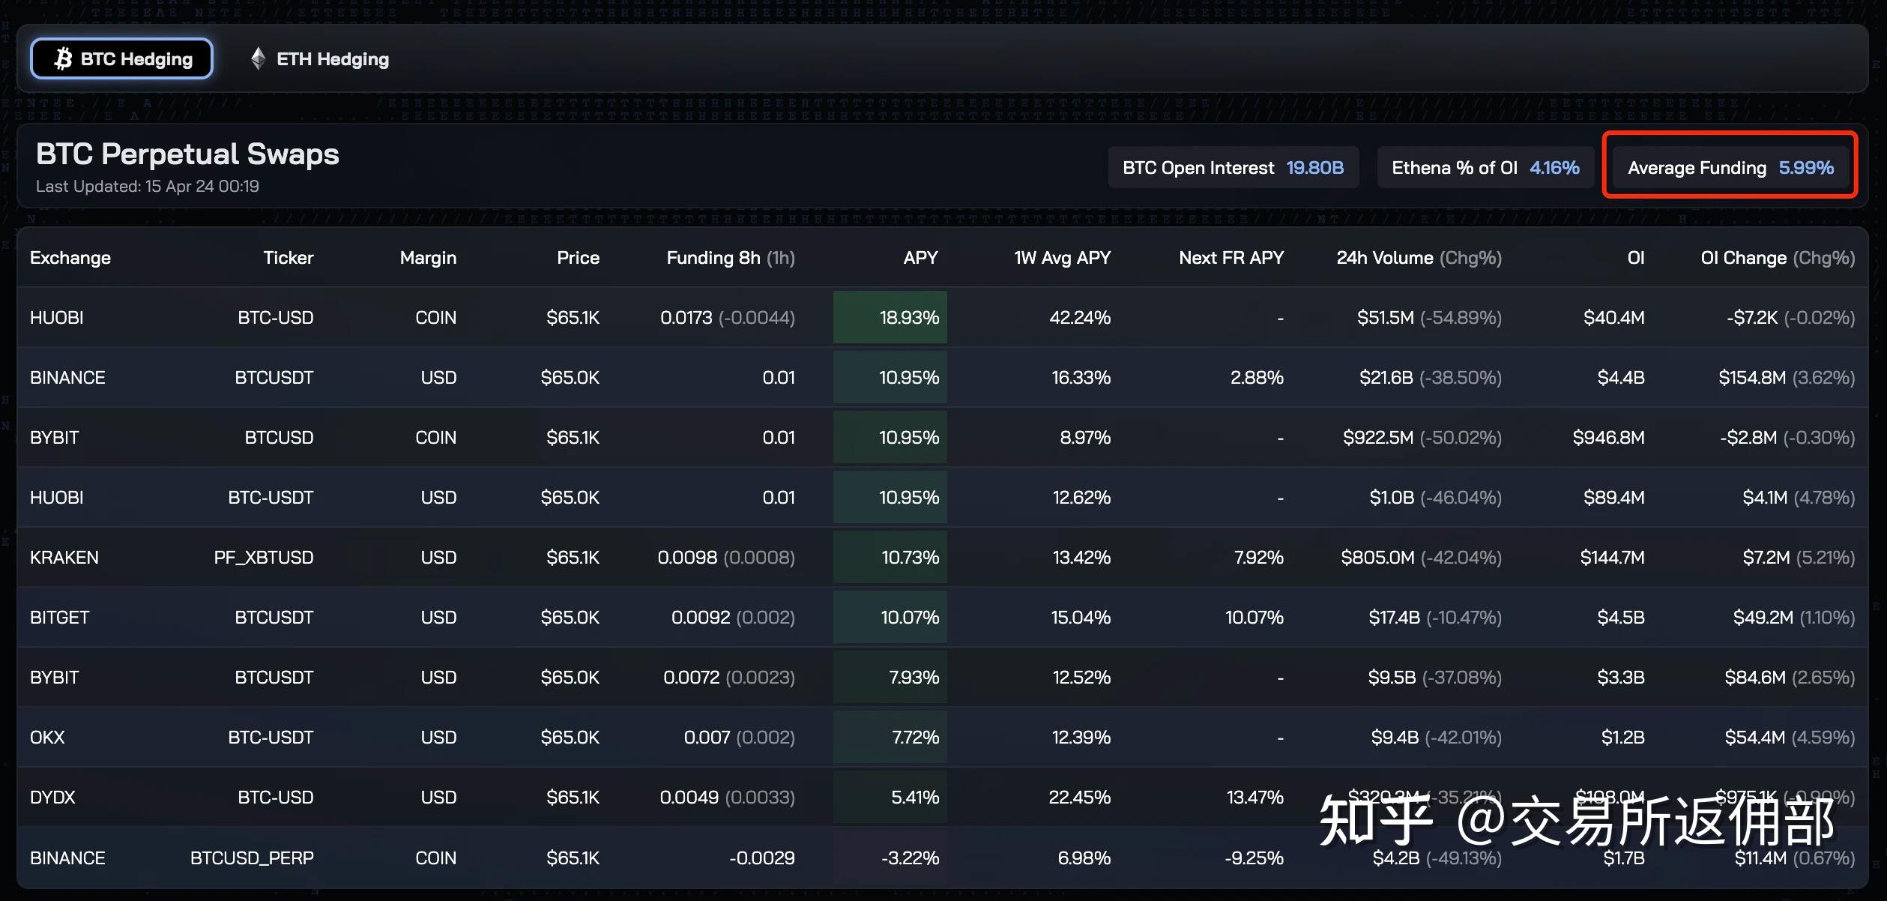Click the $144.7M open interest cell
Viewport: 1887px width, 901px height.
click(1613, 558)
